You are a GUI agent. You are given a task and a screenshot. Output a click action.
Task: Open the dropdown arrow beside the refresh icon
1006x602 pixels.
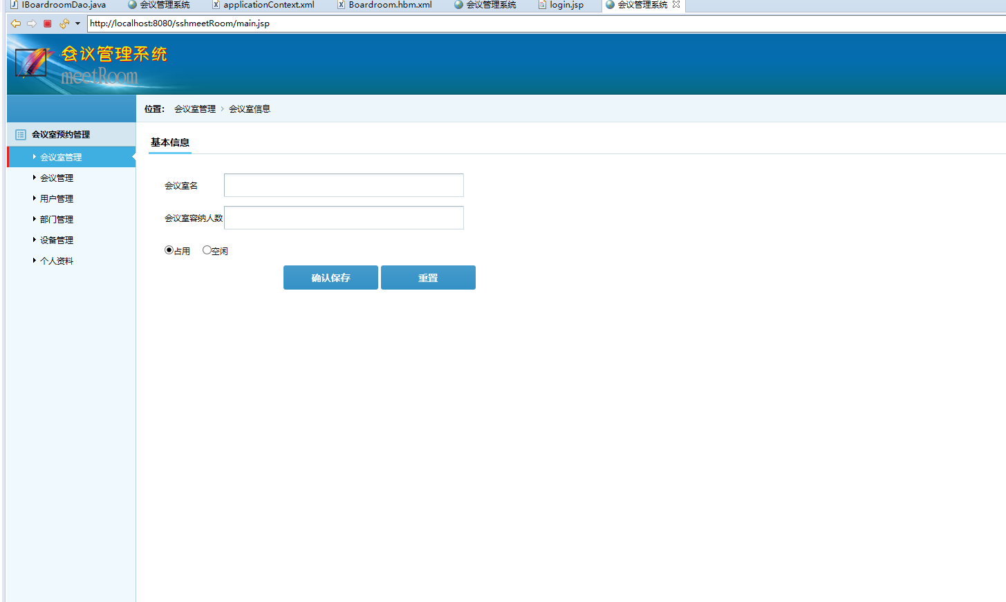(x=77, y=23)
